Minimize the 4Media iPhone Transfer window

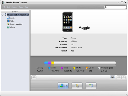(119, 3)
